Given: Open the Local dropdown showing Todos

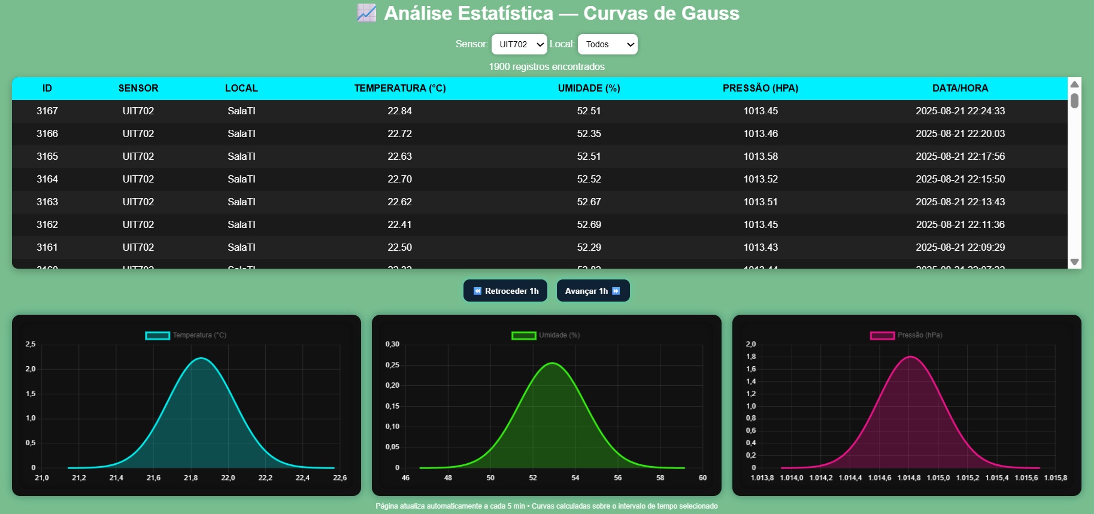Looking at the screenshot, I should [x=607, y=44].
